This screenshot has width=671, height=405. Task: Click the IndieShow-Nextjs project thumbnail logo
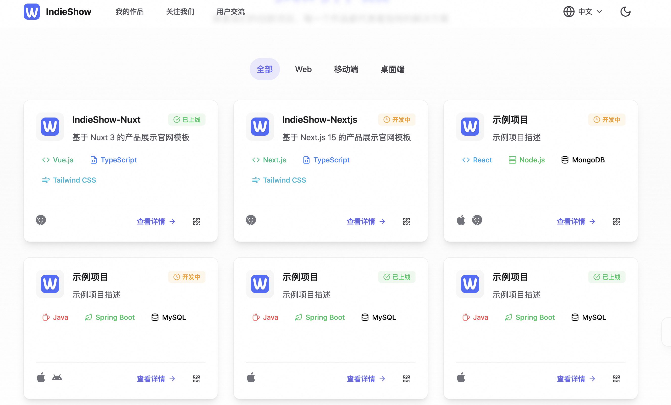pyautogui.click(x=260, y=127)
